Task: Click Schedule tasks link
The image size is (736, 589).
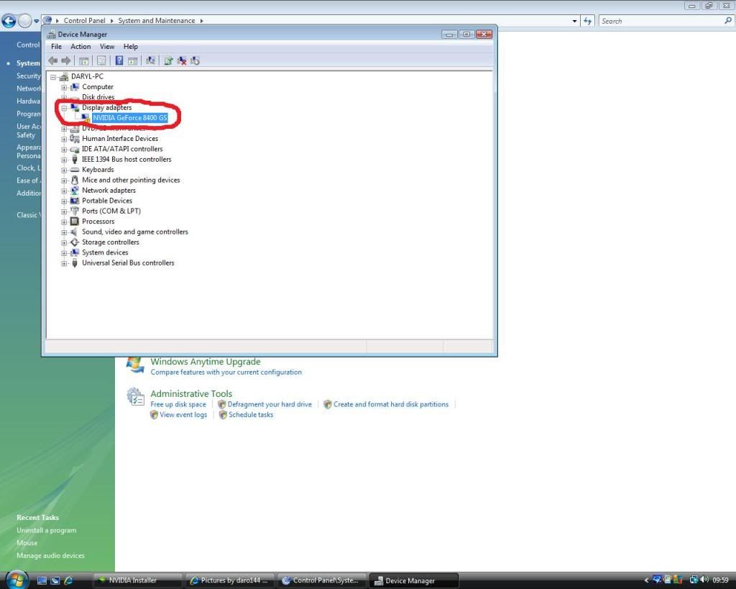Action: coord(251,415)
